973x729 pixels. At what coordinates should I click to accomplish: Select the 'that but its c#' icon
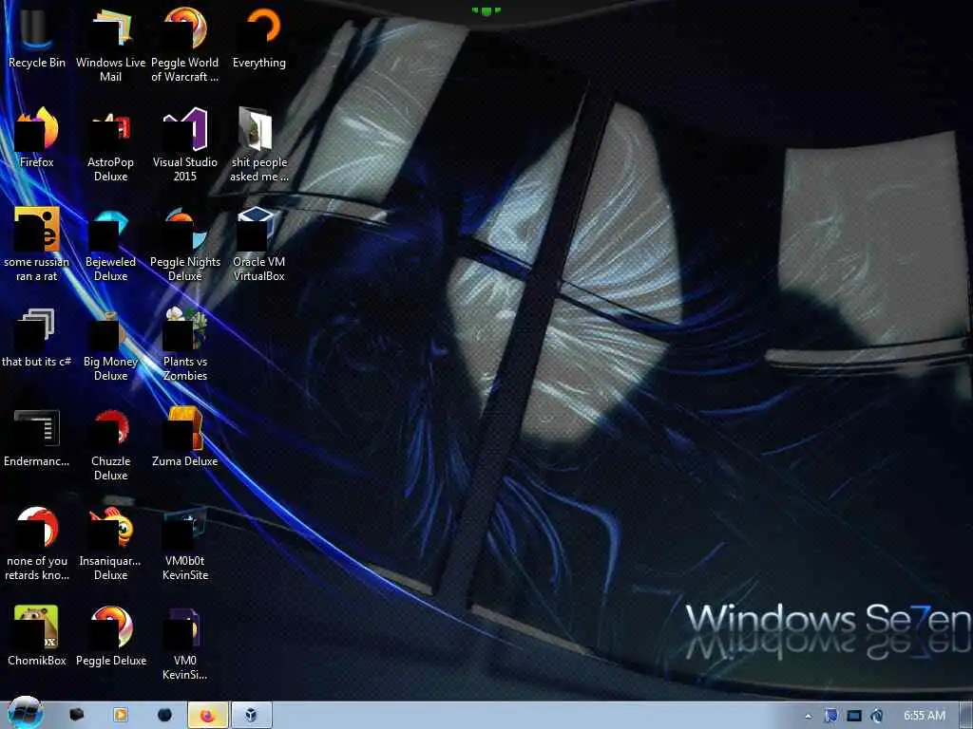click(x=37, y=337)
